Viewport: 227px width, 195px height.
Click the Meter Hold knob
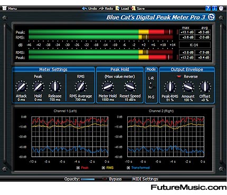tap(108, 86)
